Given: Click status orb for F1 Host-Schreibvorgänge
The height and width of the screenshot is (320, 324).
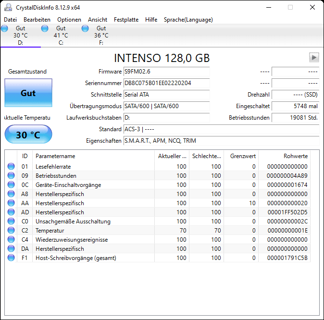Looking at the screenshot, I should 11,258.
